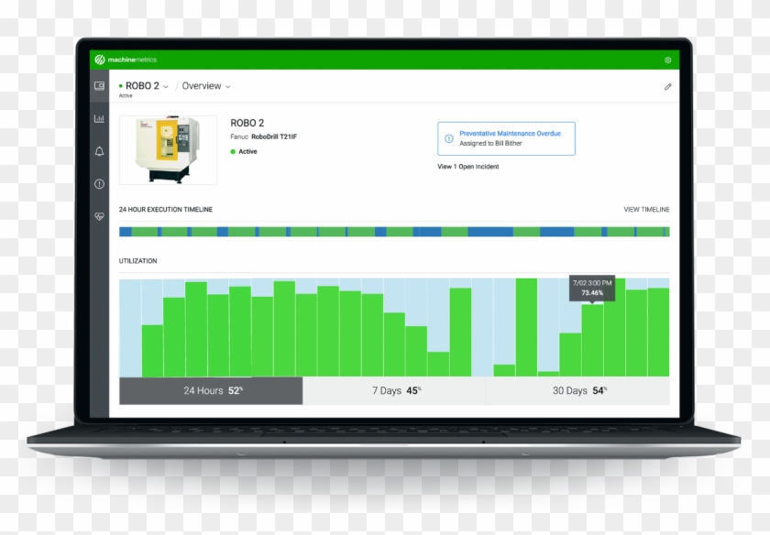Image resolution: width=770 pixels, height=535 pixels.
Task: Open the reports bar chart sidebar icon
Action: point(99,118)
